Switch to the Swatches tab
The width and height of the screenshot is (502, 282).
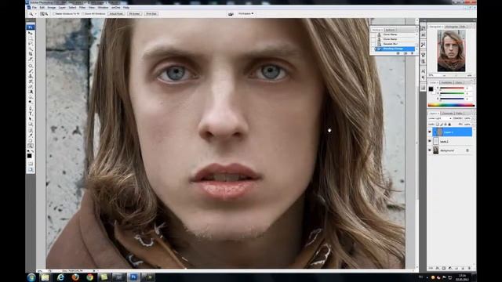pyautogui.click(x=446, y=82)
